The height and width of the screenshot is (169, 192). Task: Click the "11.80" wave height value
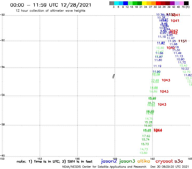[158, 60]
